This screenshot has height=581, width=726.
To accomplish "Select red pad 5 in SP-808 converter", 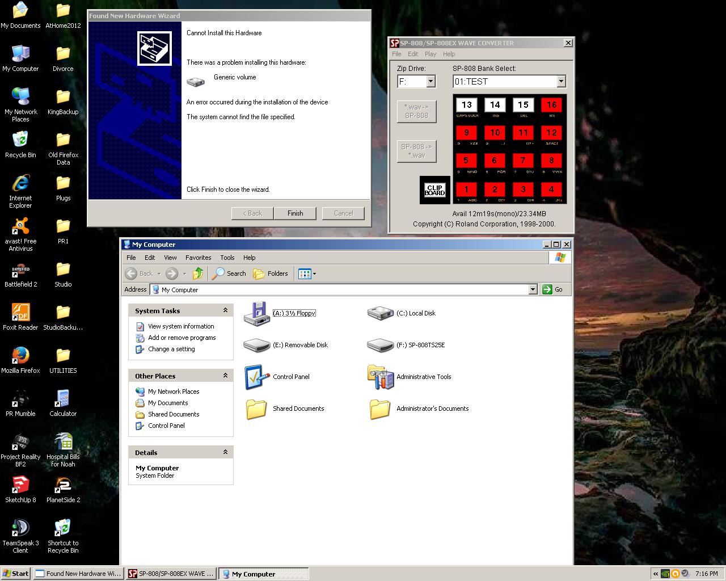I will (466, 161).
